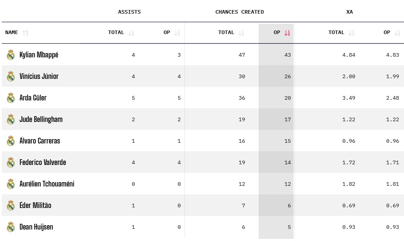The width and height of the screenshot is (404, 241).
Task: Sort by name alphabetically icon
Action: (25, 33)
